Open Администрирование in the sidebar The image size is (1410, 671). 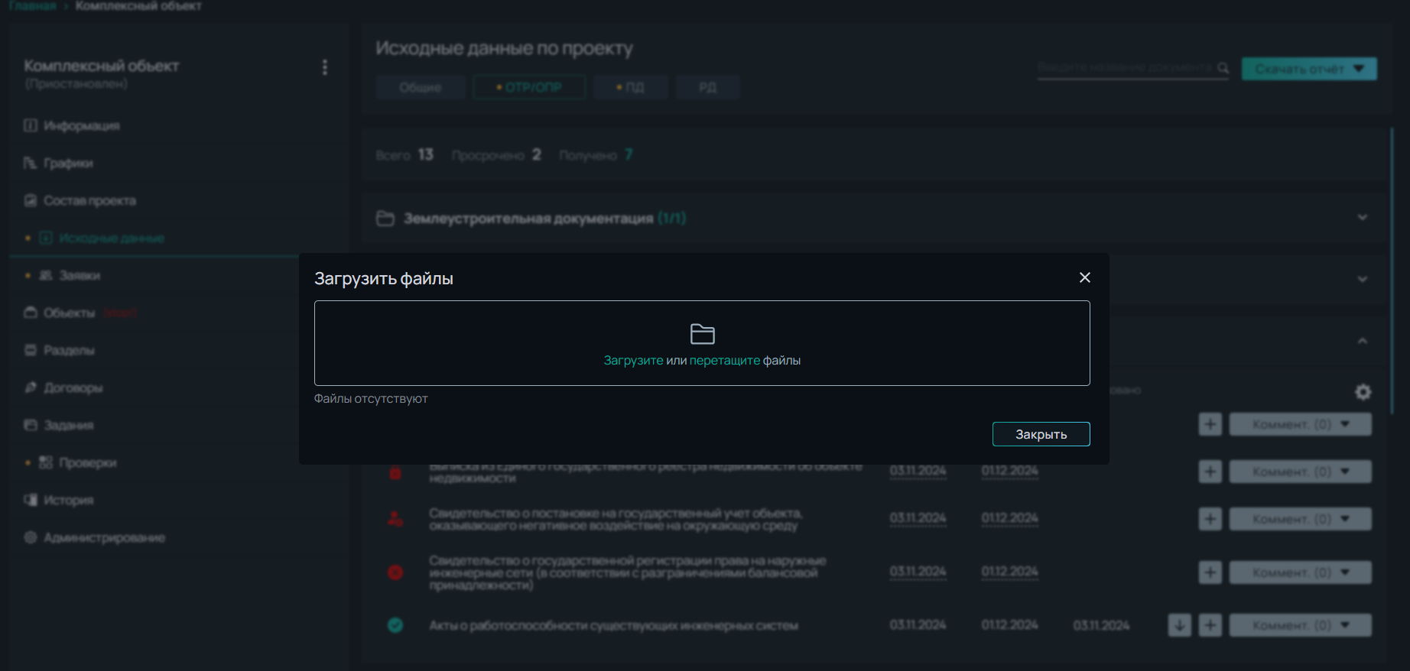coord(104,537)
